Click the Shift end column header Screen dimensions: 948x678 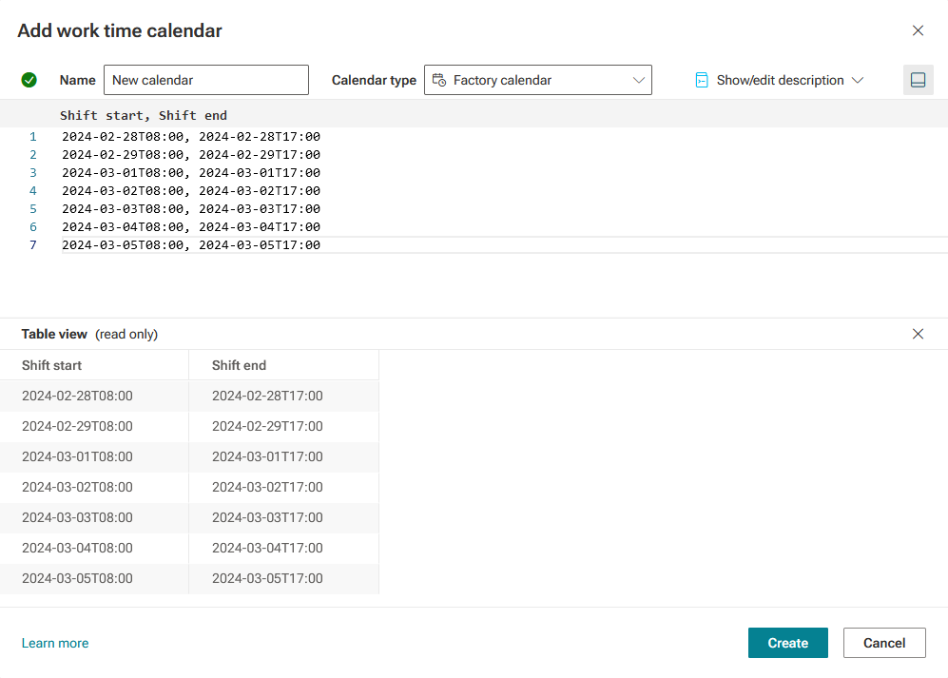pos(283,365)
